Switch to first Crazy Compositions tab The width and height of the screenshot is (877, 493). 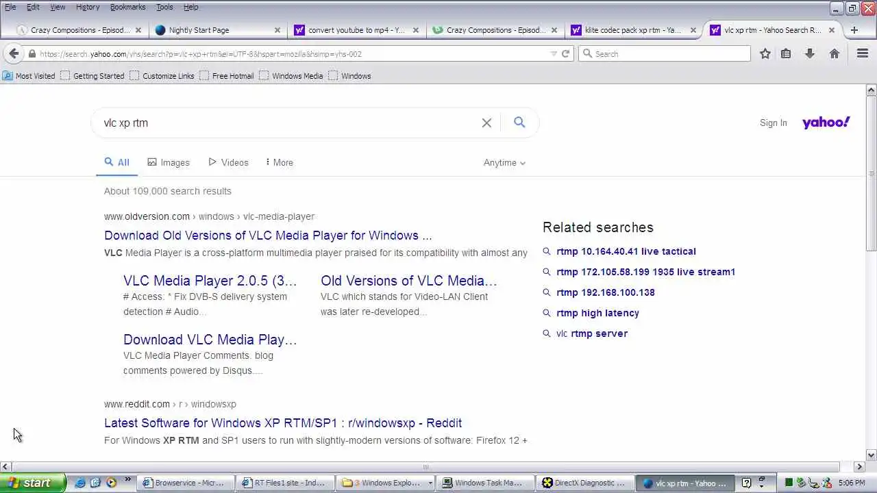pos(79,30)
